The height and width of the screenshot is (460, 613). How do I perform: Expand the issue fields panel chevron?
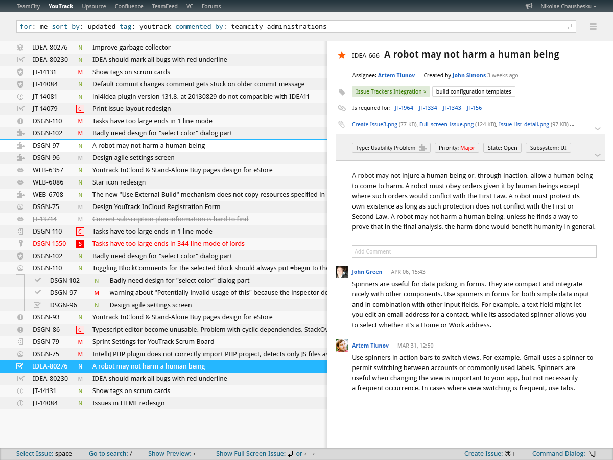pyautogui.click(x=598, y=155)
